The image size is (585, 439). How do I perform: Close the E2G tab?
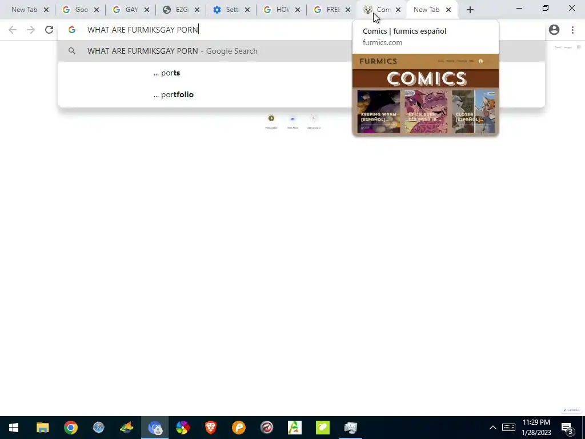tap(197, 10)
